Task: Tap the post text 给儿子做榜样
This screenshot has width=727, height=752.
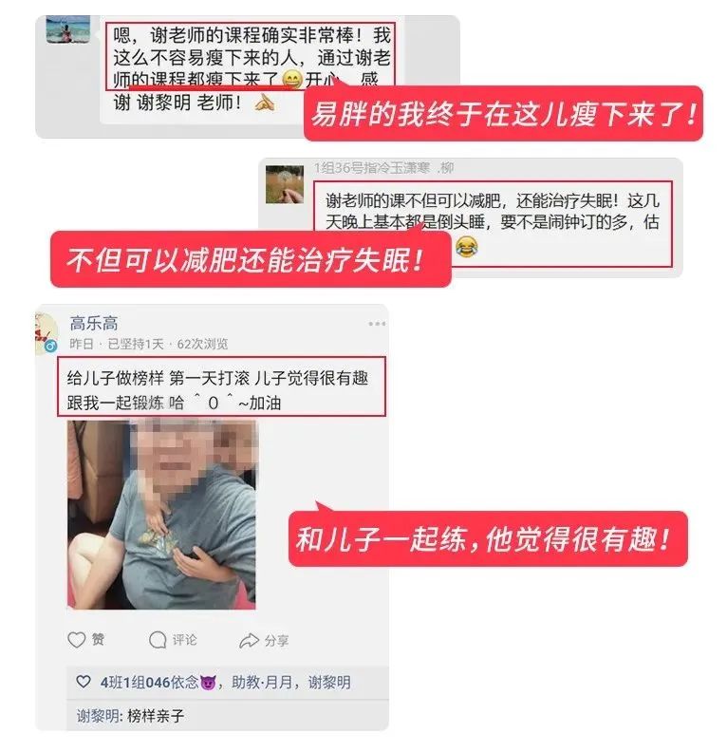Action: (116, 379)
